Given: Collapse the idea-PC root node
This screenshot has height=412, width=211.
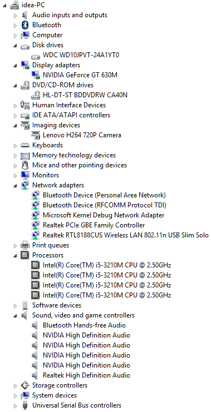Looking at the screenshot, I should point(5,6).
